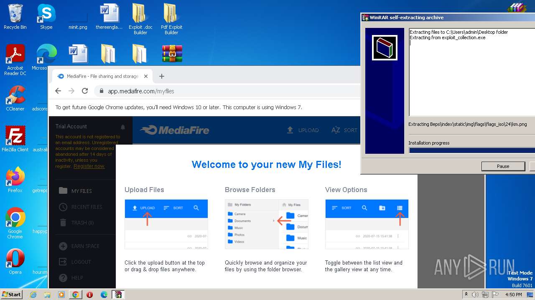Reload the MediaFire page

click(x=85, y=91)
